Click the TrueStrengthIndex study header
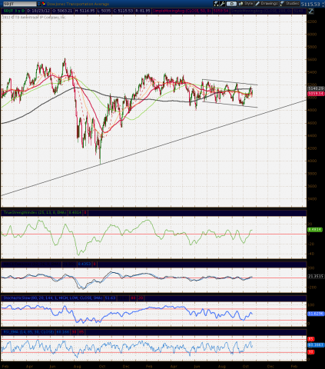The image size is (325, 369). point(35,212)
